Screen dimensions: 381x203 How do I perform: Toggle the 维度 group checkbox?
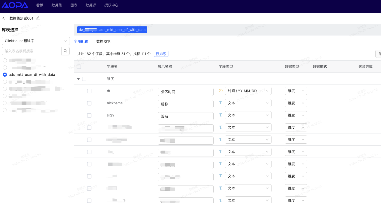point(84,79)
